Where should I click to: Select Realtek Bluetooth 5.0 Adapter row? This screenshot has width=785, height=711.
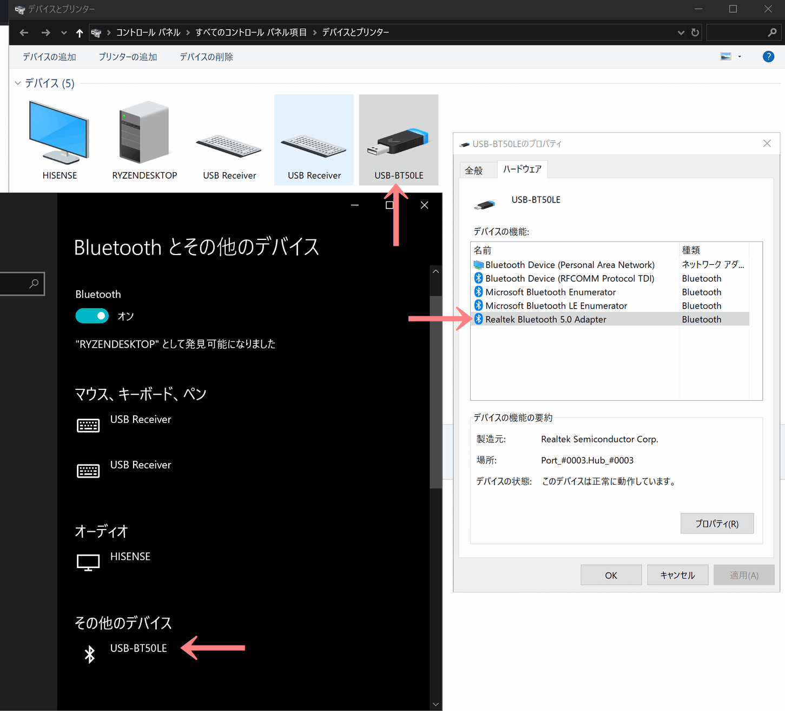[x=610, y=319]
